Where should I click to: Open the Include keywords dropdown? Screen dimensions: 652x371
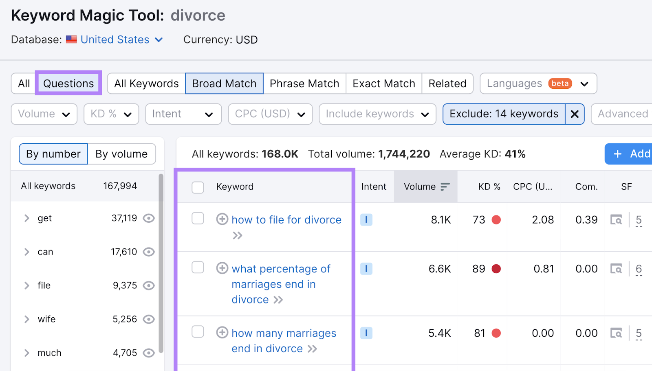(377, 114)
